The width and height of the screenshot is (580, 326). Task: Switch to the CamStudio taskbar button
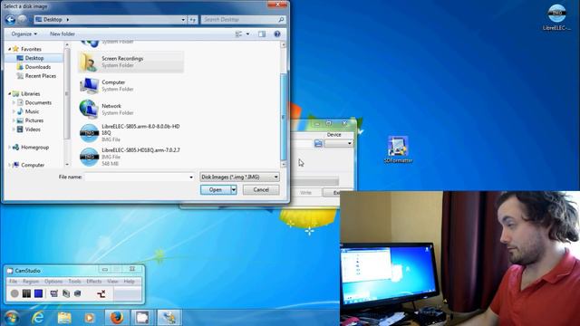(142, 318)
